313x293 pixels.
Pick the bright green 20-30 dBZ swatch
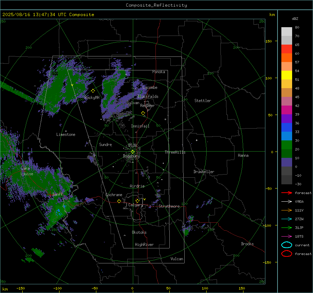[287, 145]
